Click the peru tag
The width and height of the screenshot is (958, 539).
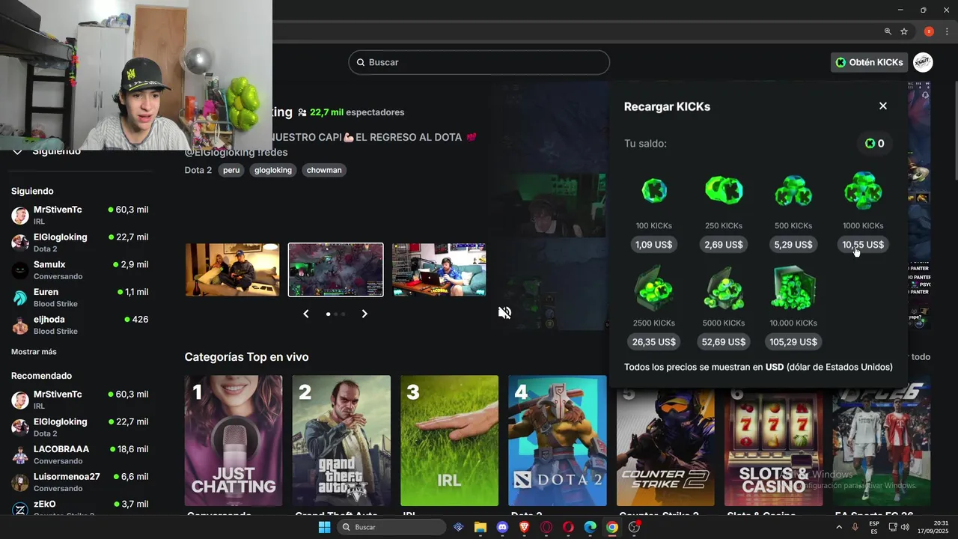(x=231, y=170)
